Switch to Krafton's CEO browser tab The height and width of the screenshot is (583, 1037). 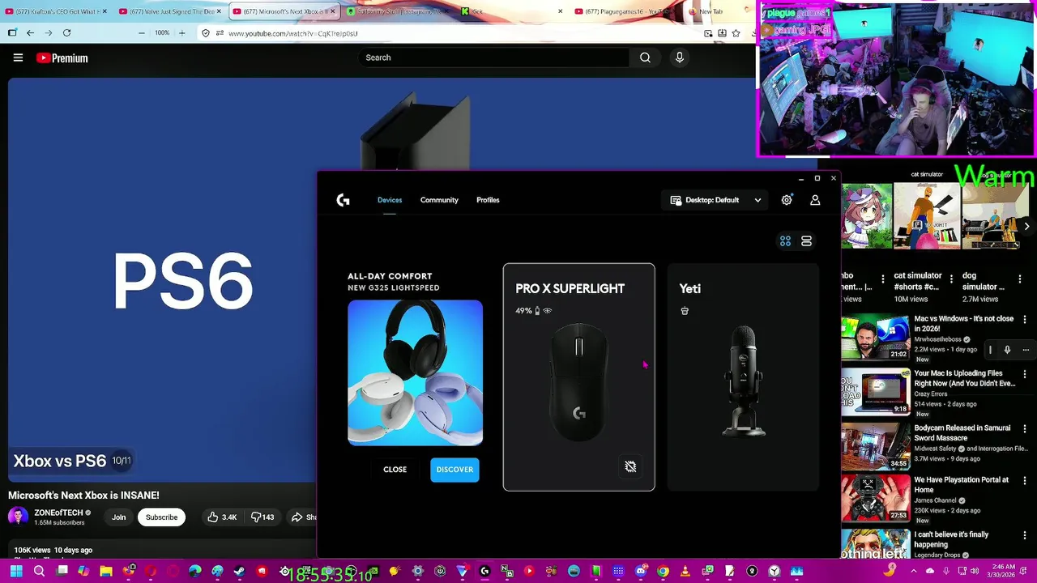pos(57,11)
